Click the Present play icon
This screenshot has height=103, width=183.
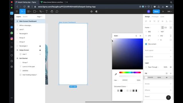point(163,11)
